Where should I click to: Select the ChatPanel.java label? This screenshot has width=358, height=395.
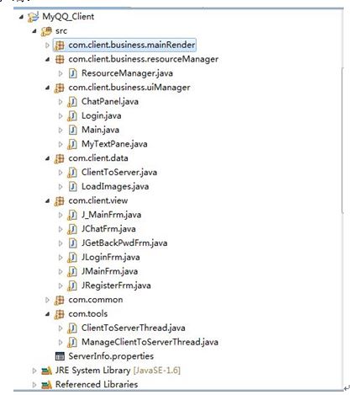click(110, 102)
